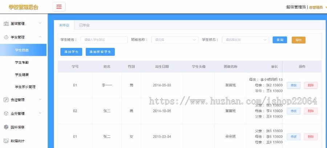Click the 数据统计 sidebar icon
The width and height of the screenshot is (327, 148).
tap(6, 141)
